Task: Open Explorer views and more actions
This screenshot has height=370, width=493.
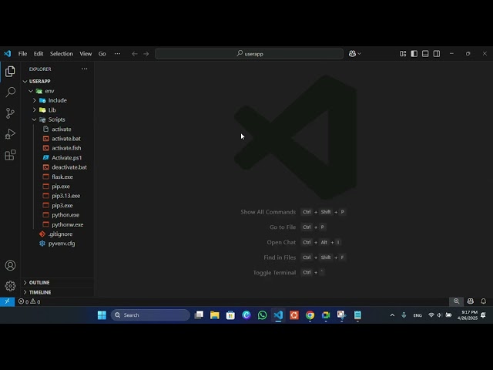Action: [84, 69]
